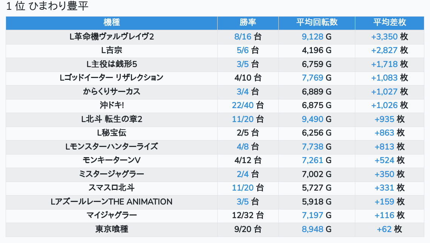The image size is (430, 243).
Task: Click the 1位 ひまわり豊平 heading
Action: (x=47, y=6)
